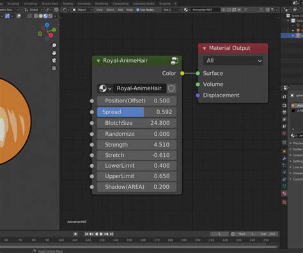This screenshot has width=303, height=253.
Task: Open material browse dropdown beside AnimeHair MAT
Action: 187,10
